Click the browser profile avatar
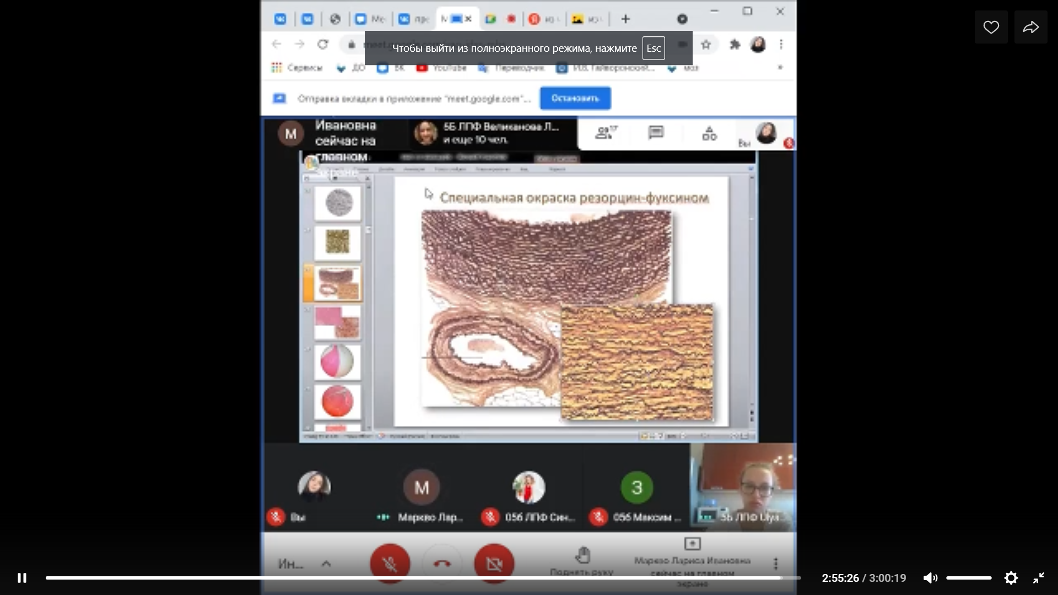 758,44
